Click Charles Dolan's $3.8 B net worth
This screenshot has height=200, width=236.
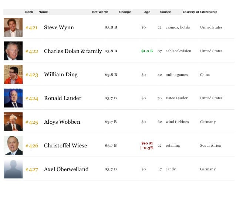[x=111, y=51]
